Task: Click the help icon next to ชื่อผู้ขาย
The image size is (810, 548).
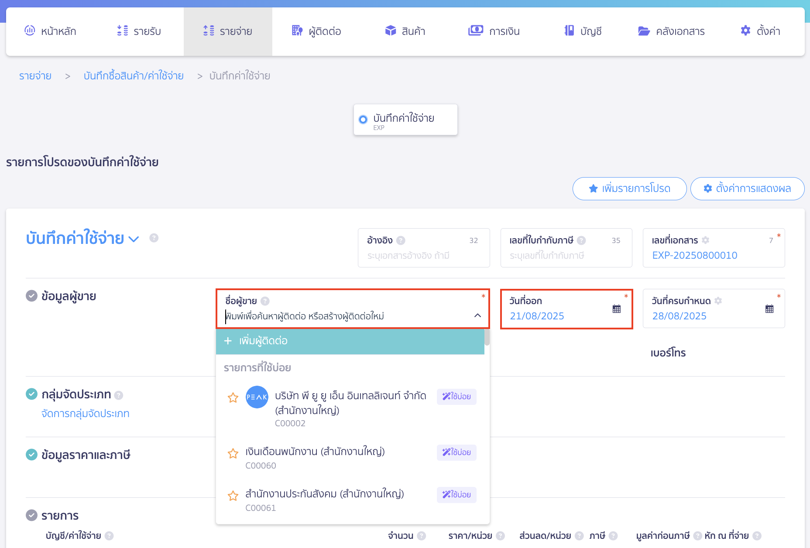Action: pyautogui.click(x=264, y=301)
